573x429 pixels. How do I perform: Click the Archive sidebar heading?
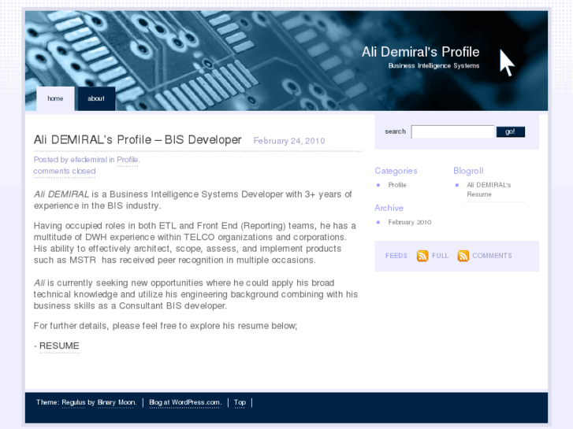[x=389, y=208]
